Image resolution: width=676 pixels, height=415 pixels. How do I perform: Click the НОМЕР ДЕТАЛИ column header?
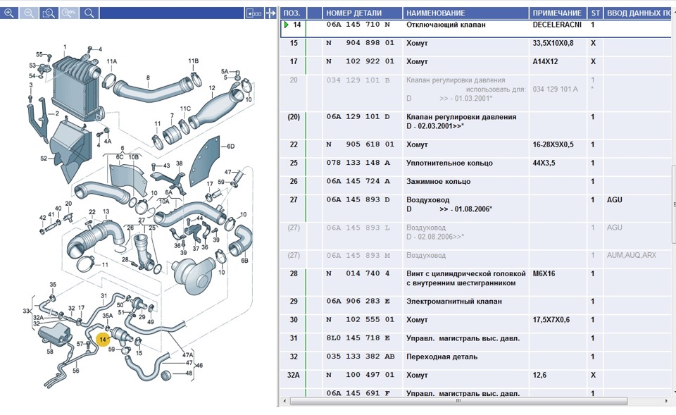coord(362,13)
